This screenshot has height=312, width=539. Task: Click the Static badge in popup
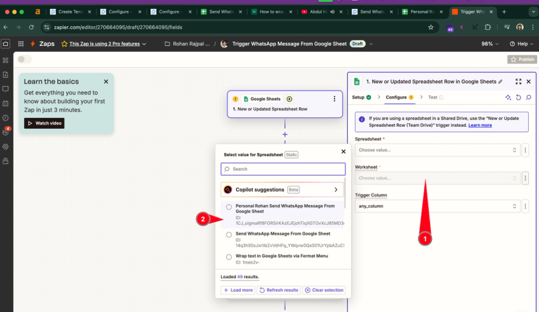click(x=292, y=155)
